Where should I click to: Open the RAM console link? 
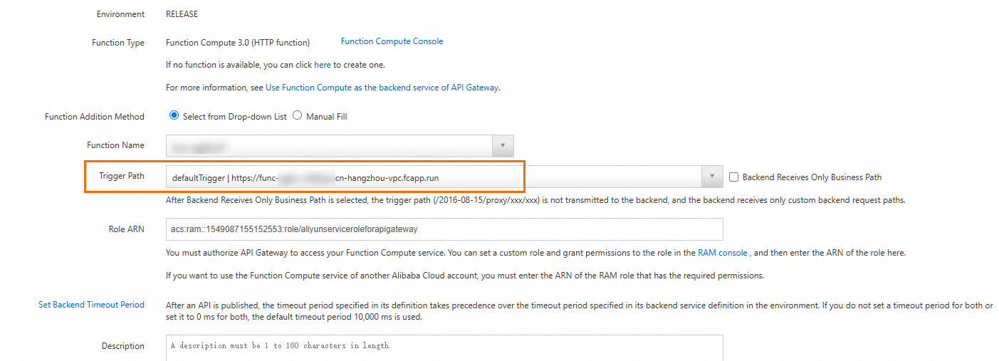(722, 252)
